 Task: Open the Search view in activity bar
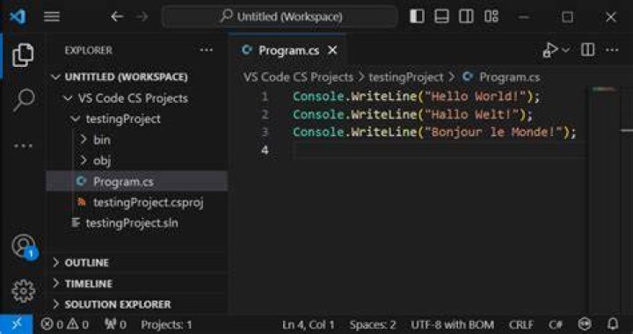24,99
